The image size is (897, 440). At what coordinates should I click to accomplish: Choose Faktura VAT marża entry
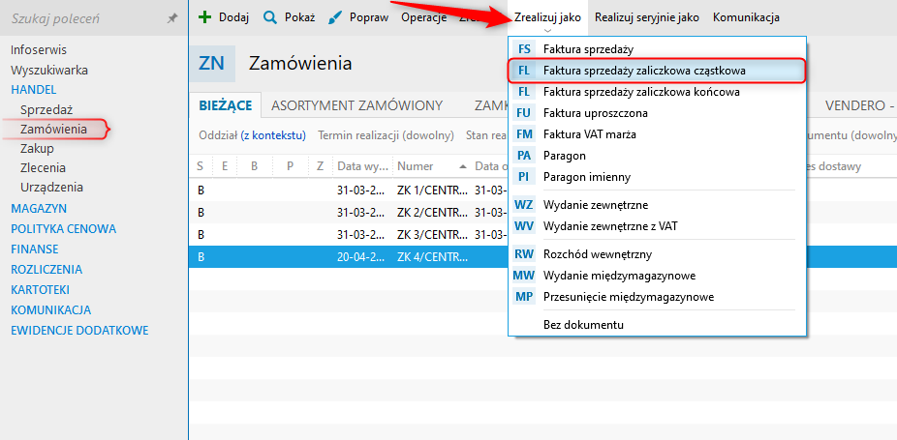click(x=657, y=134)
